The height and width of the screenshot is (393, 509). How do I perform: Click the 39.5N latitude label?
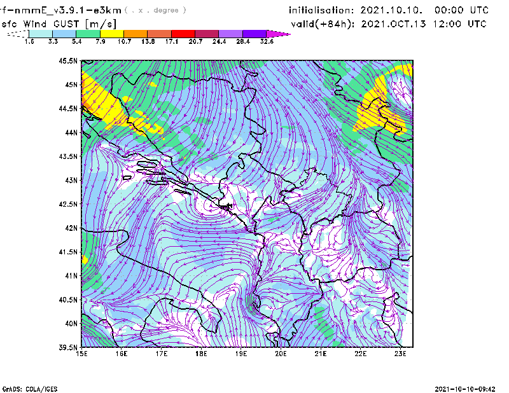tap(68, 348)
